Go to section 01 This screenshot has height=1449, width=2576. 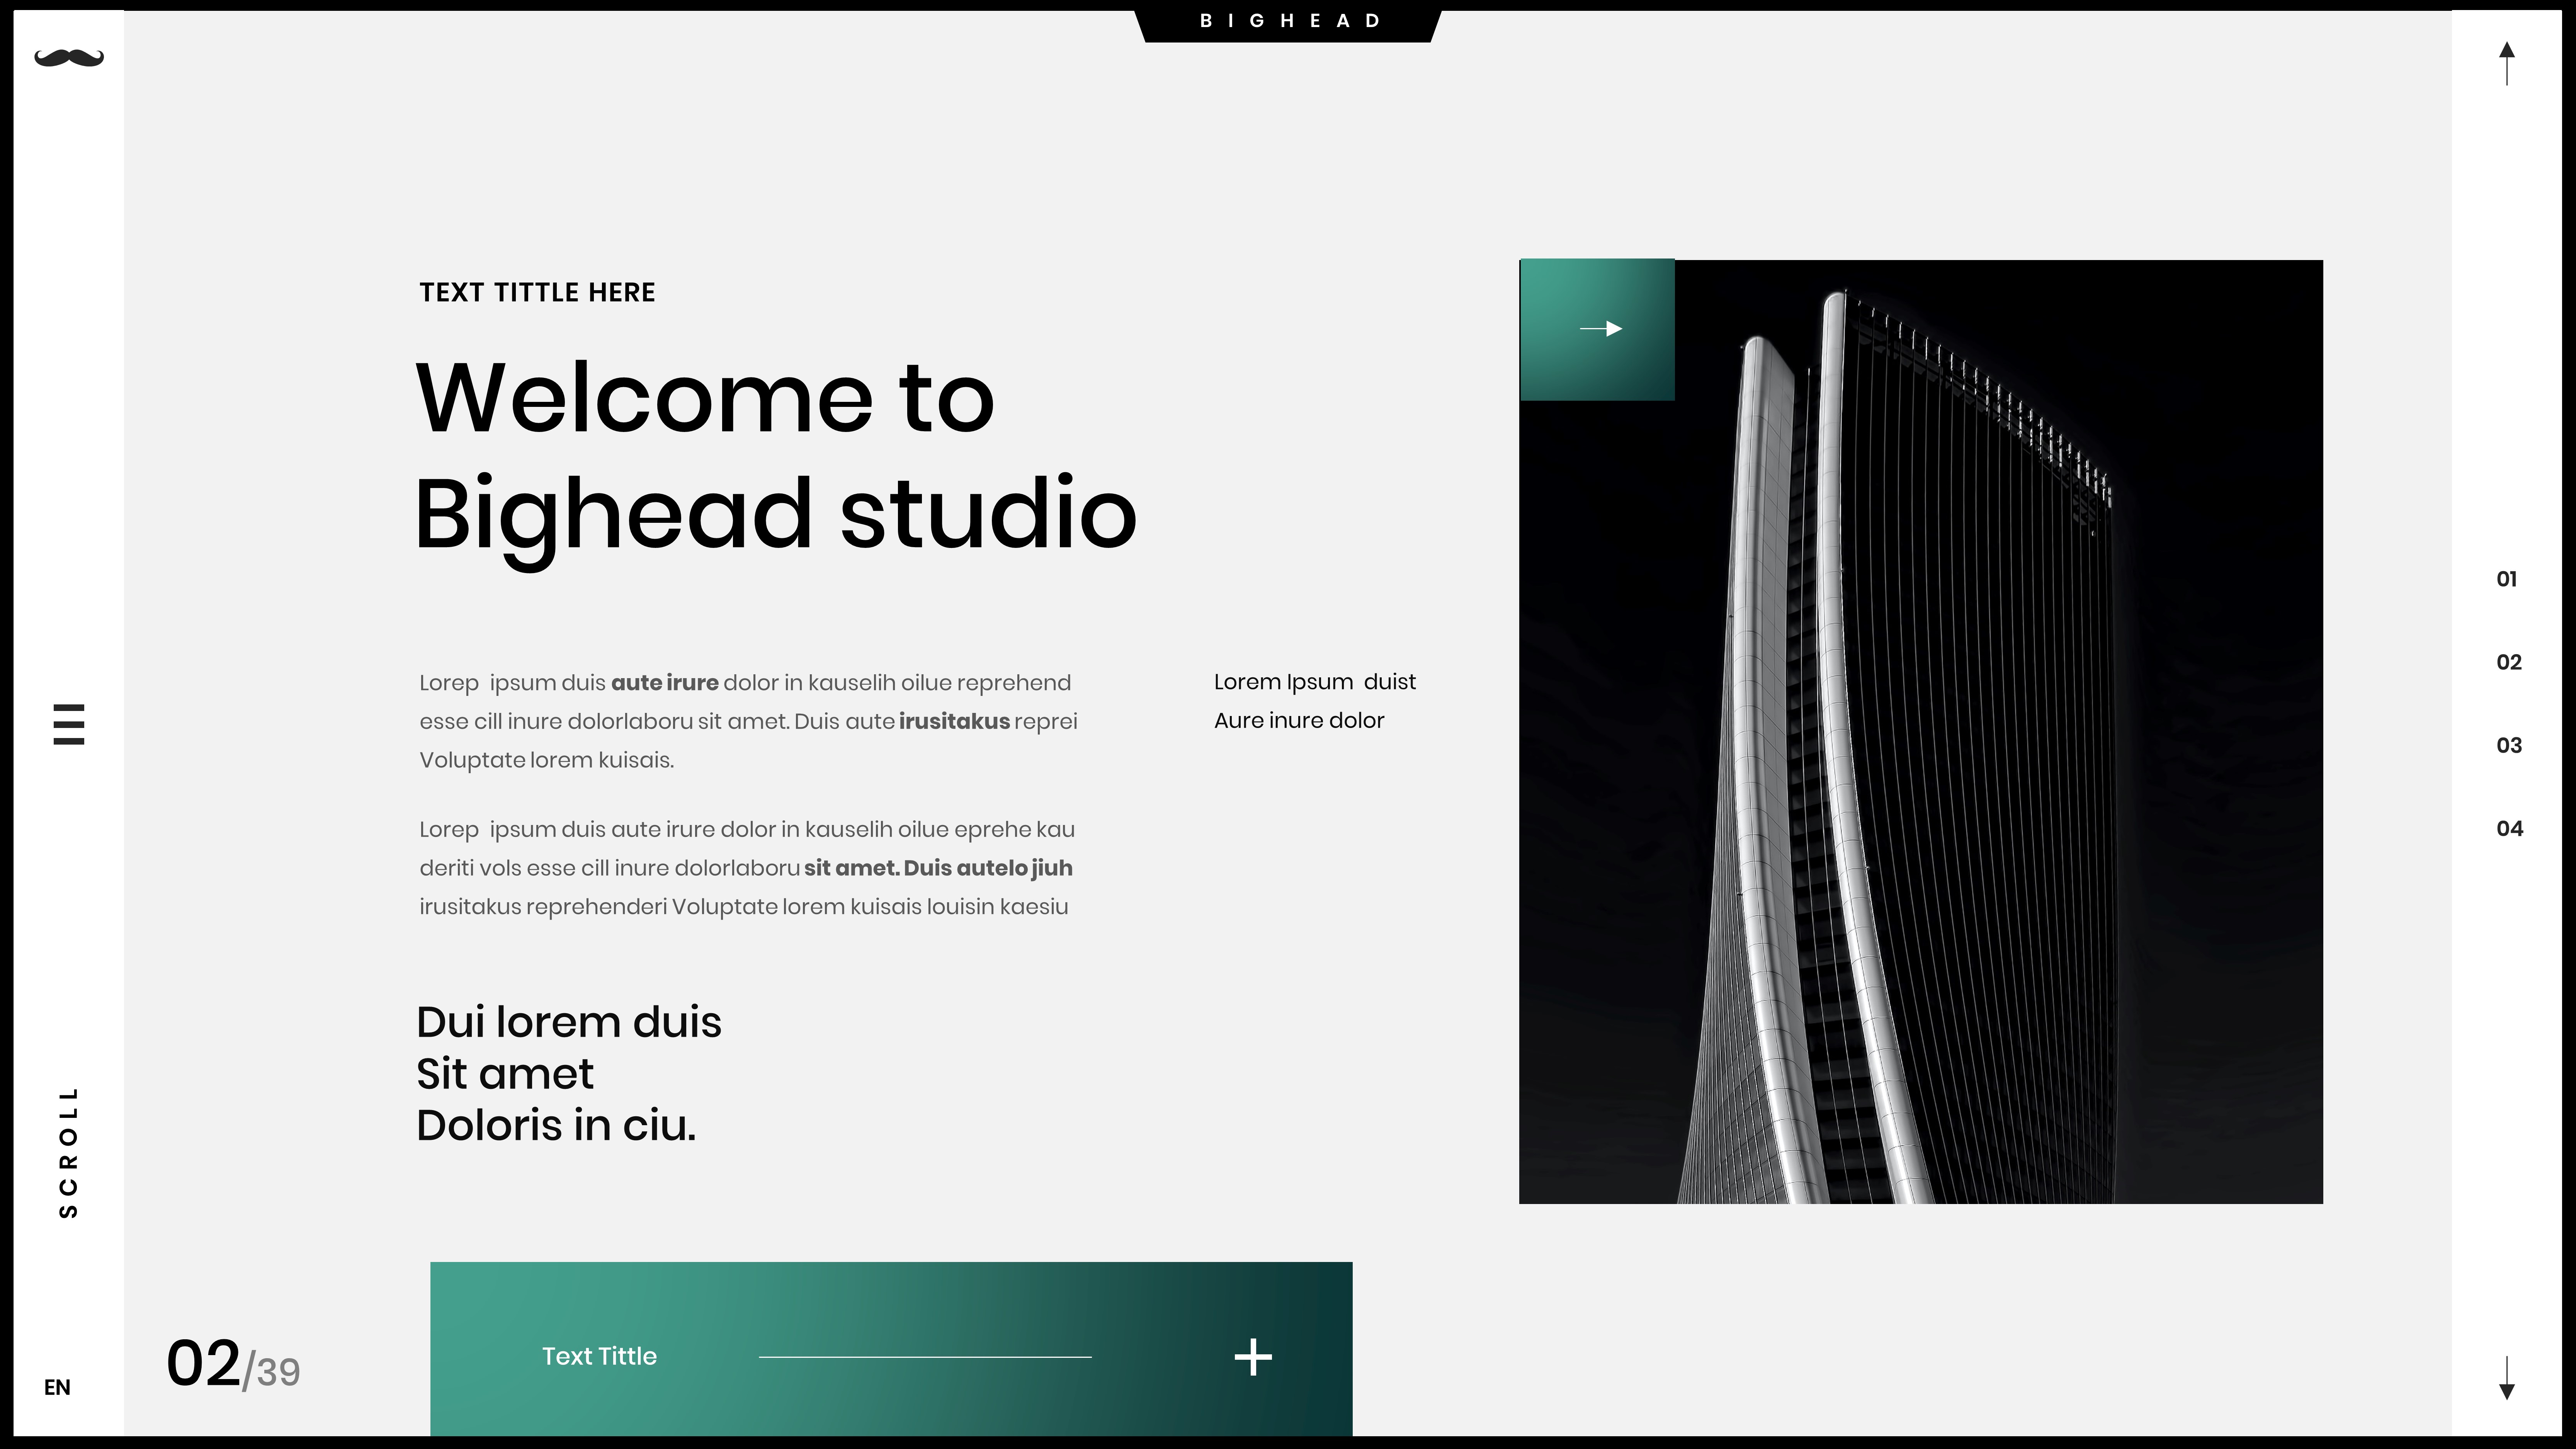[x=2506, y=579]
